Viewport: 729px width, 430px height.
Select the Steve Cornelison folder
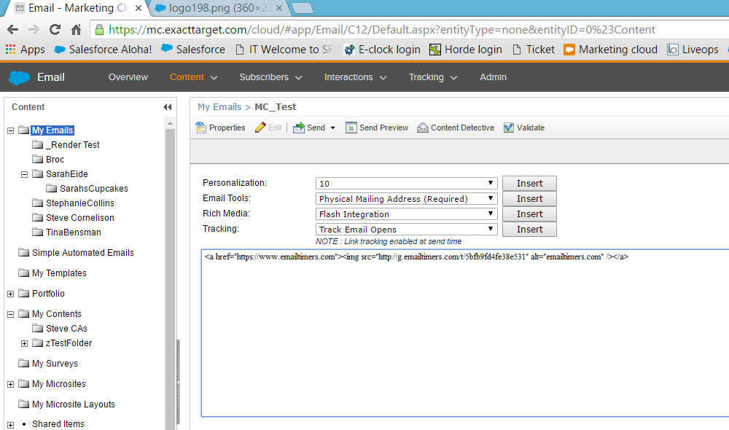(x=80, y=218)
